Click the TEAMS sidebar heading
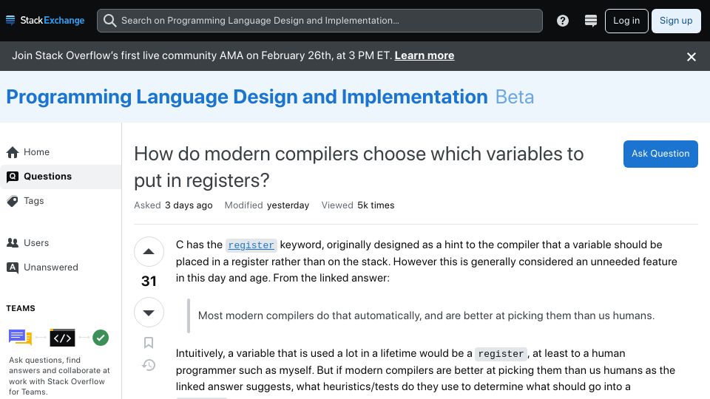Image resolution: width=710 pixels, height=399 pixels. click(21, 309)
